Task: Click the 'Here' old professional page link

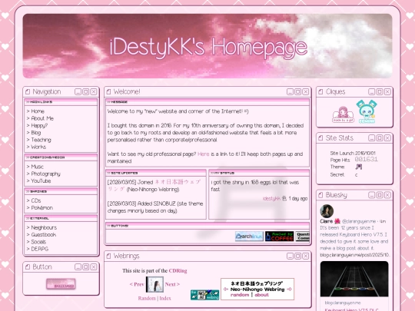Action: pyautogui.click(x=203, y=154)
